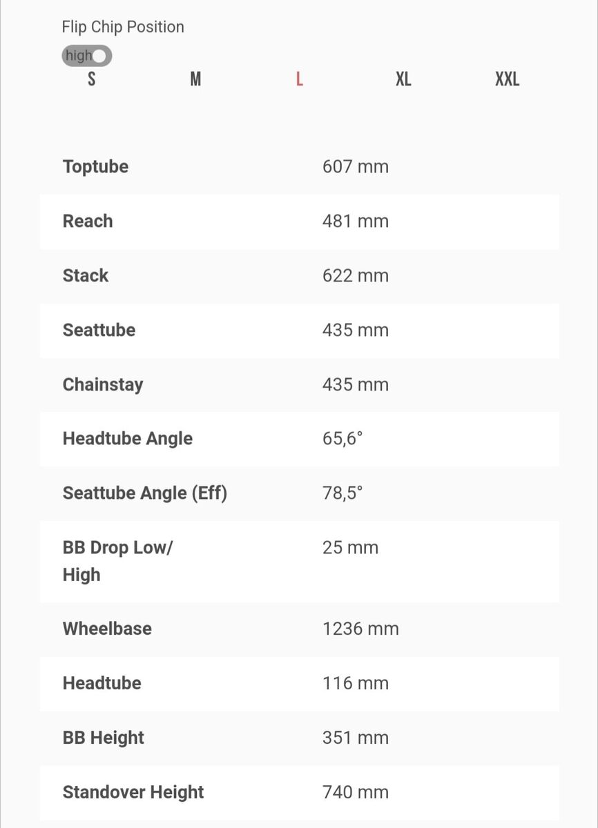598x828 pixels.
Task: Switch to size M tab
Action: (195, 79)
